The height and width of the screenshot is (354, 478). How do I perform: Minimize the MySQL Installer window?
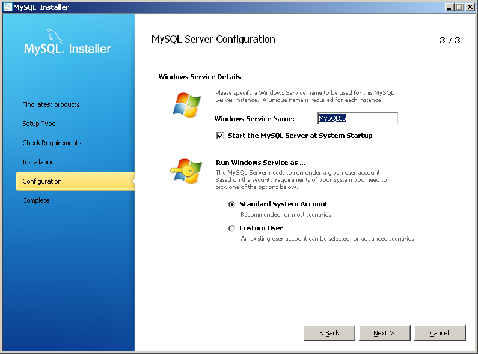pos(449,7)
